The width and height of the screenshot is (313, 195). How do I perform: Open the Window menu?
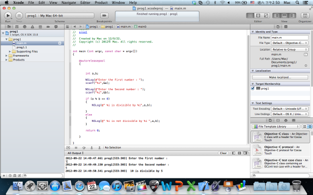(x=118, y=2)
